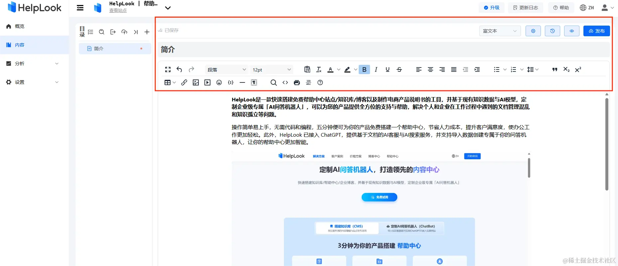Click the 发布 publish button
Screen dimensions: 618x266
click(597, 31)
